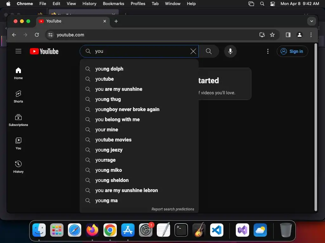Image resolution: width=325 pixels, height=243 pixels.
Task: Select 'youngboy never broke again' suggestion
Action: click(x=139, y=109)
